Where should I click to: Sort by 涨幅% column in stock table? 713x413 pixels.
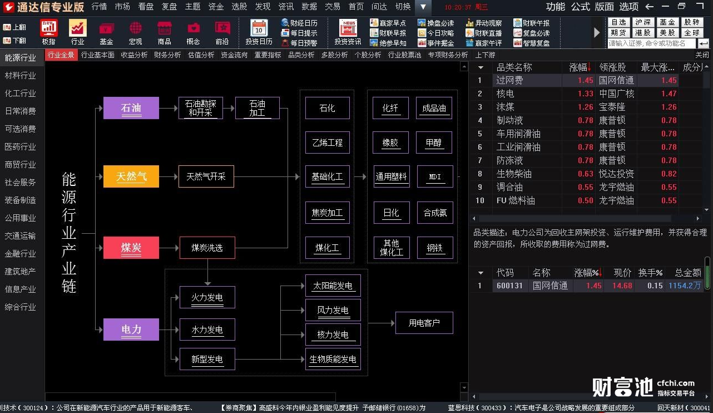pyautogui.click(x=588, y=273)
